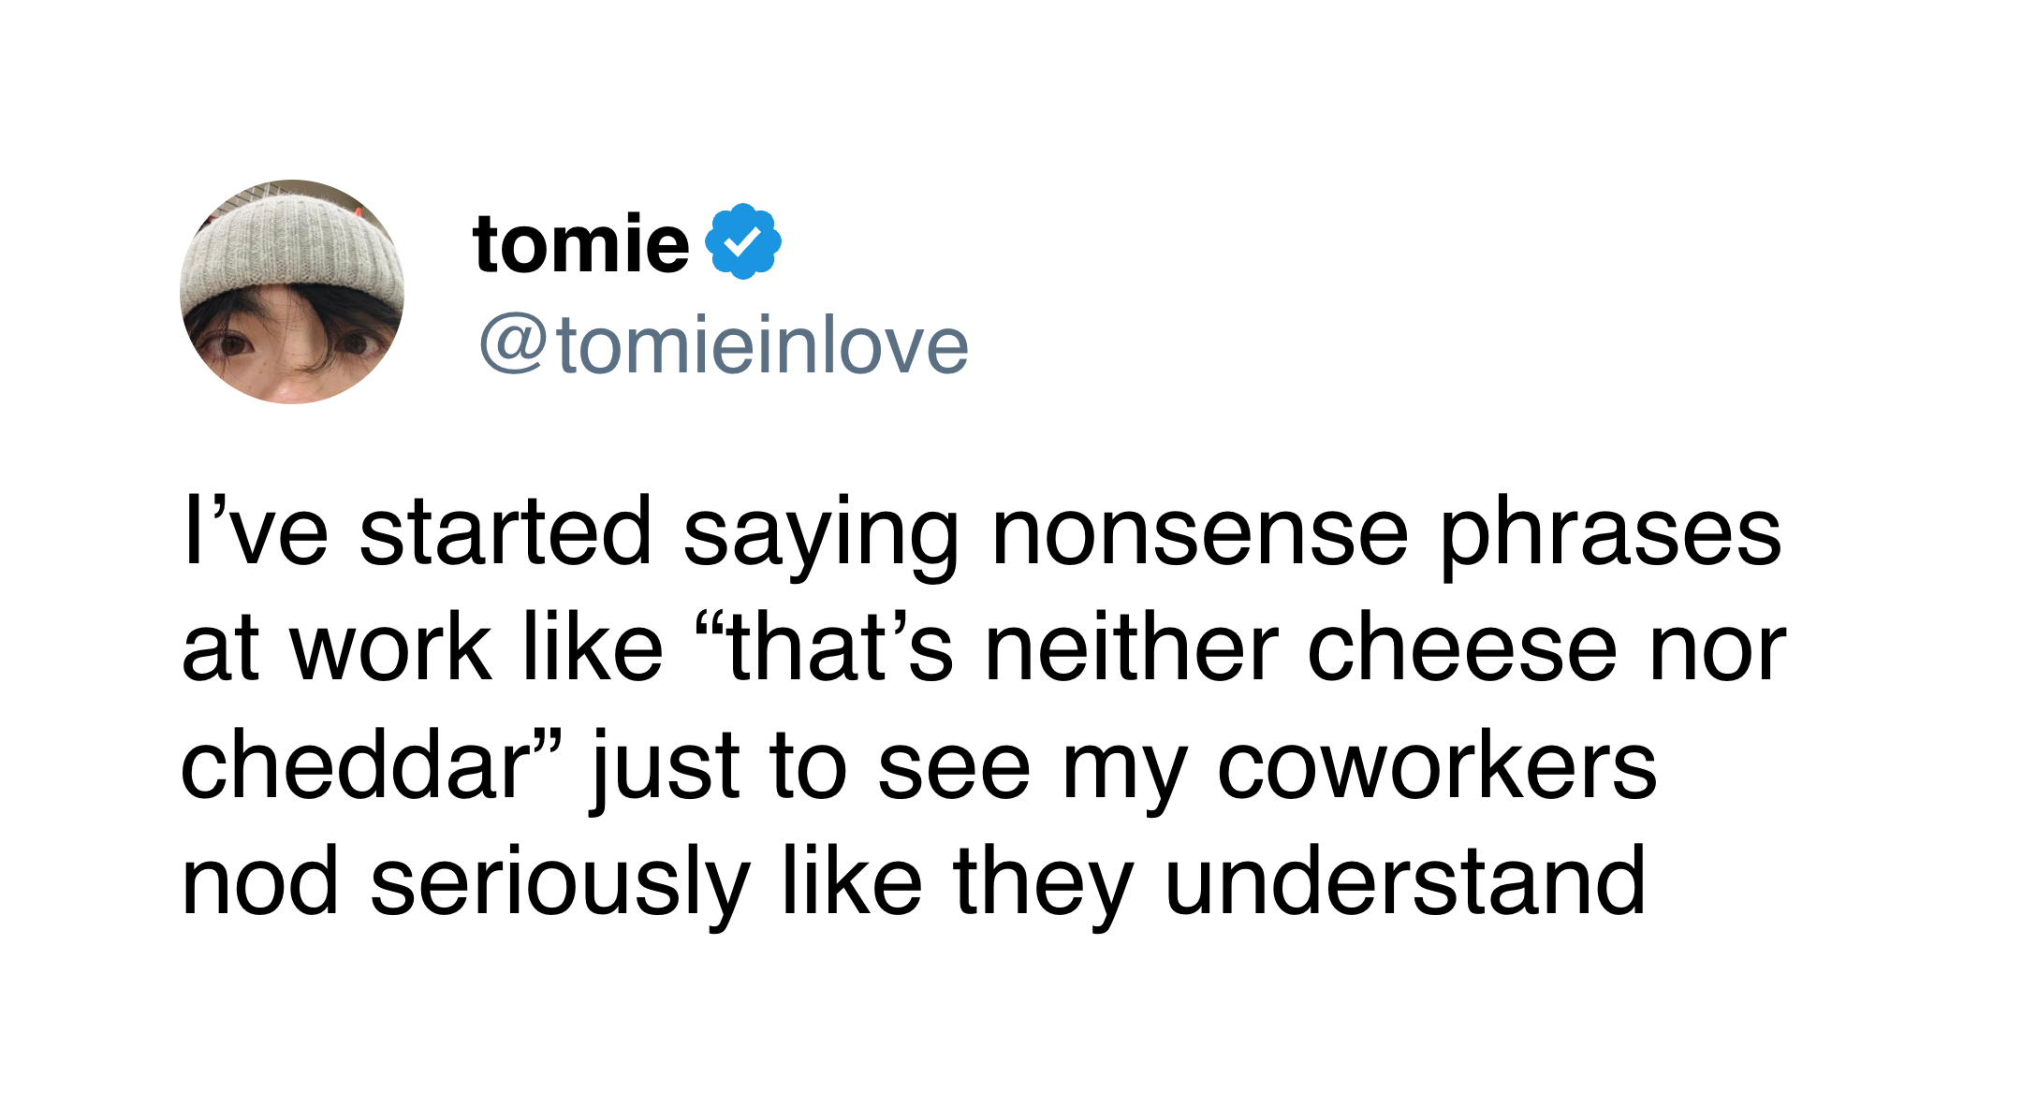Click tomie's circular profile picture
Image resolution: width=2022 pixels, height=1119 pixels.
[x=292, y=292]
